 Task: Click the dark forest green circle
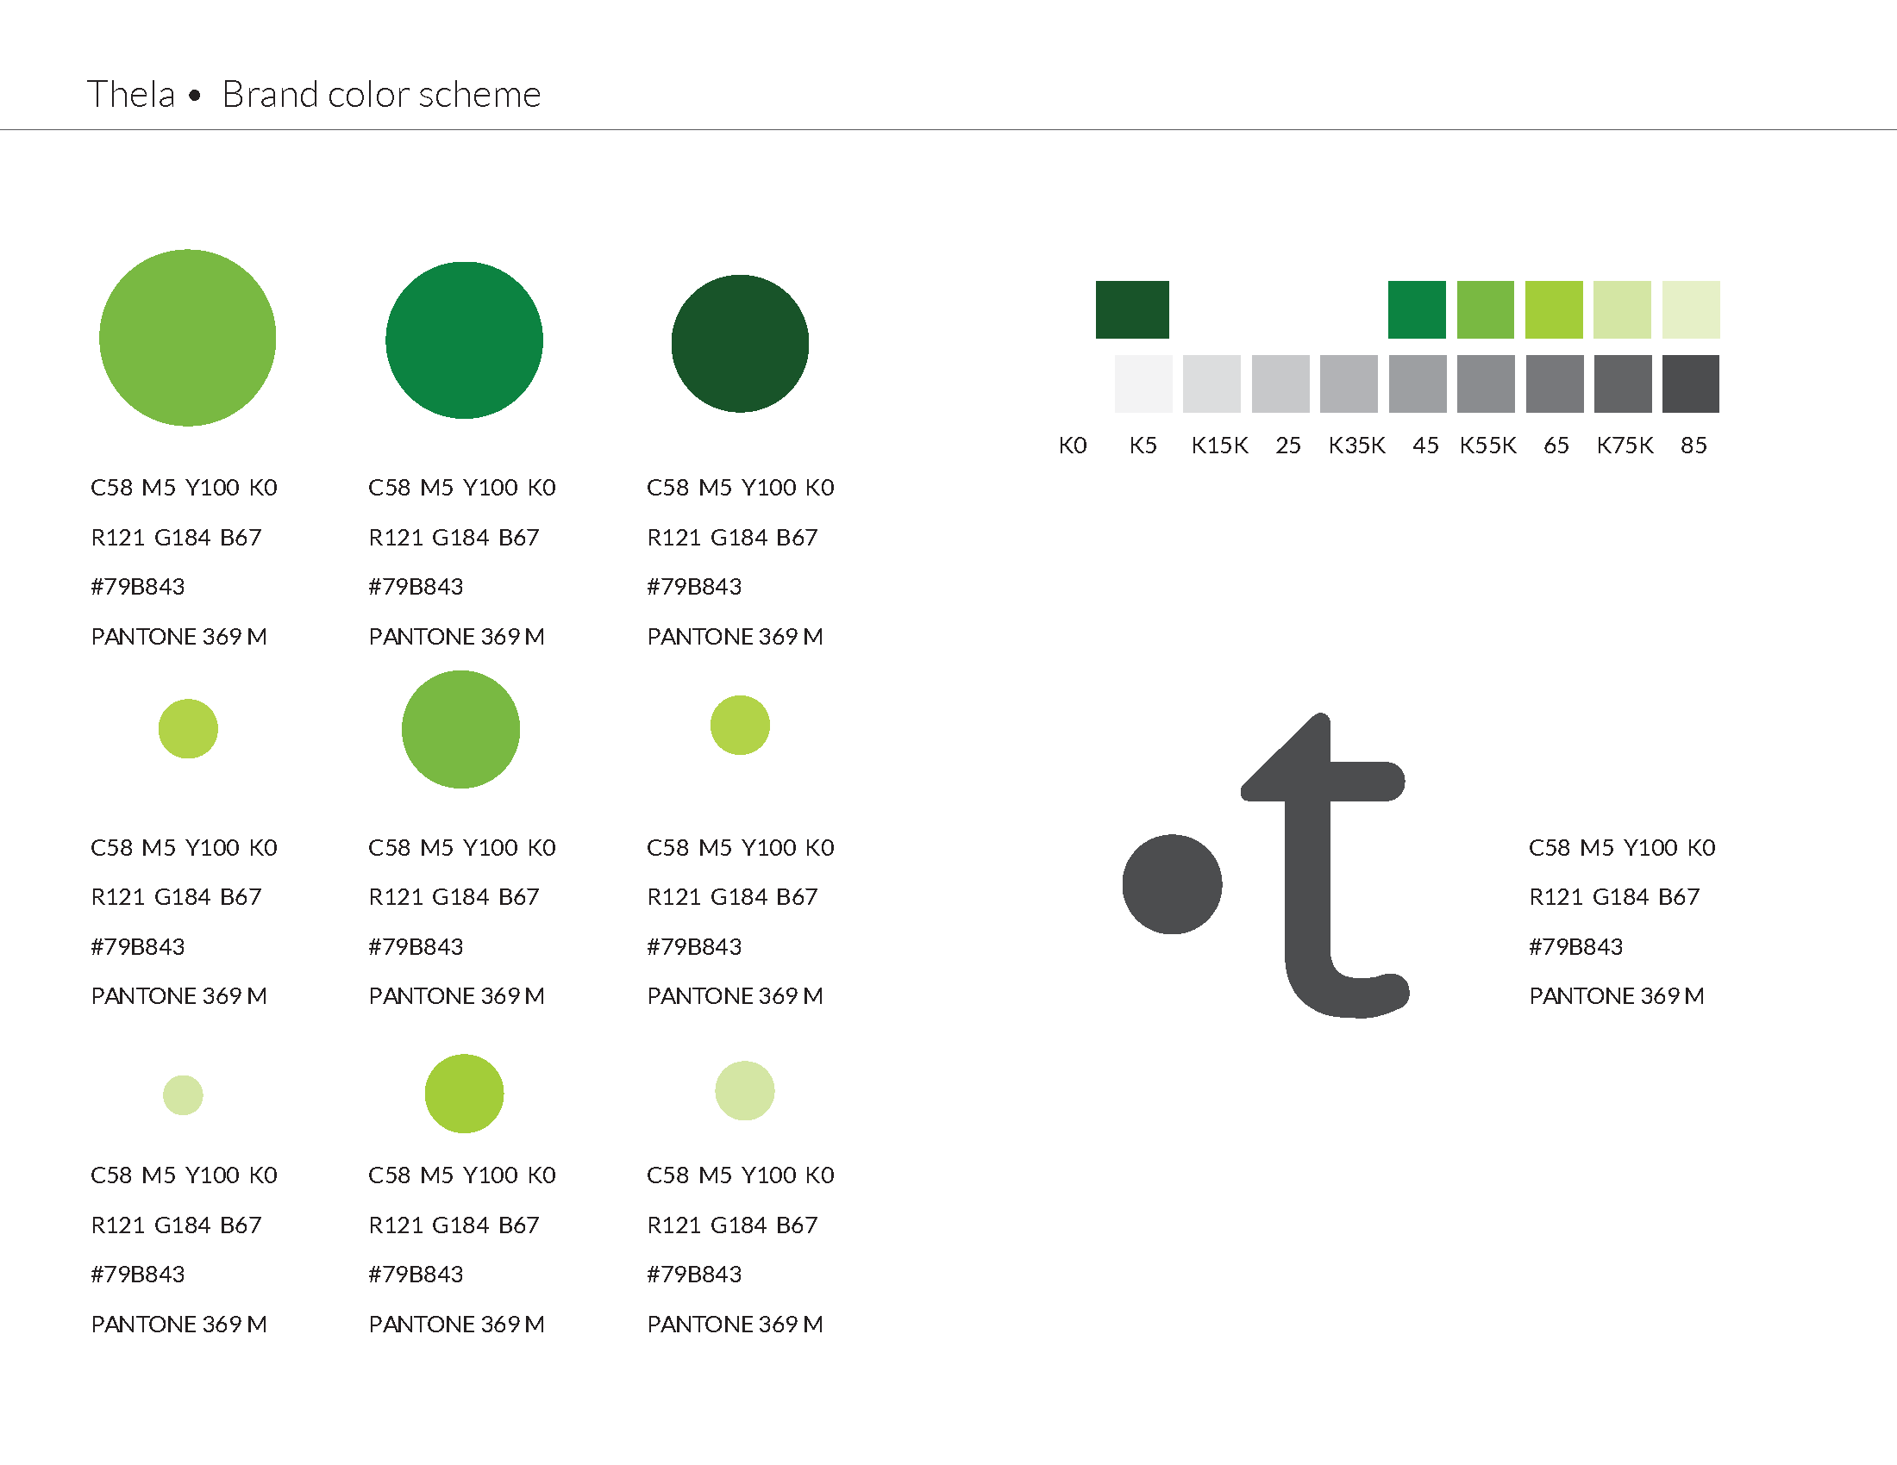(x=740, y=344)
